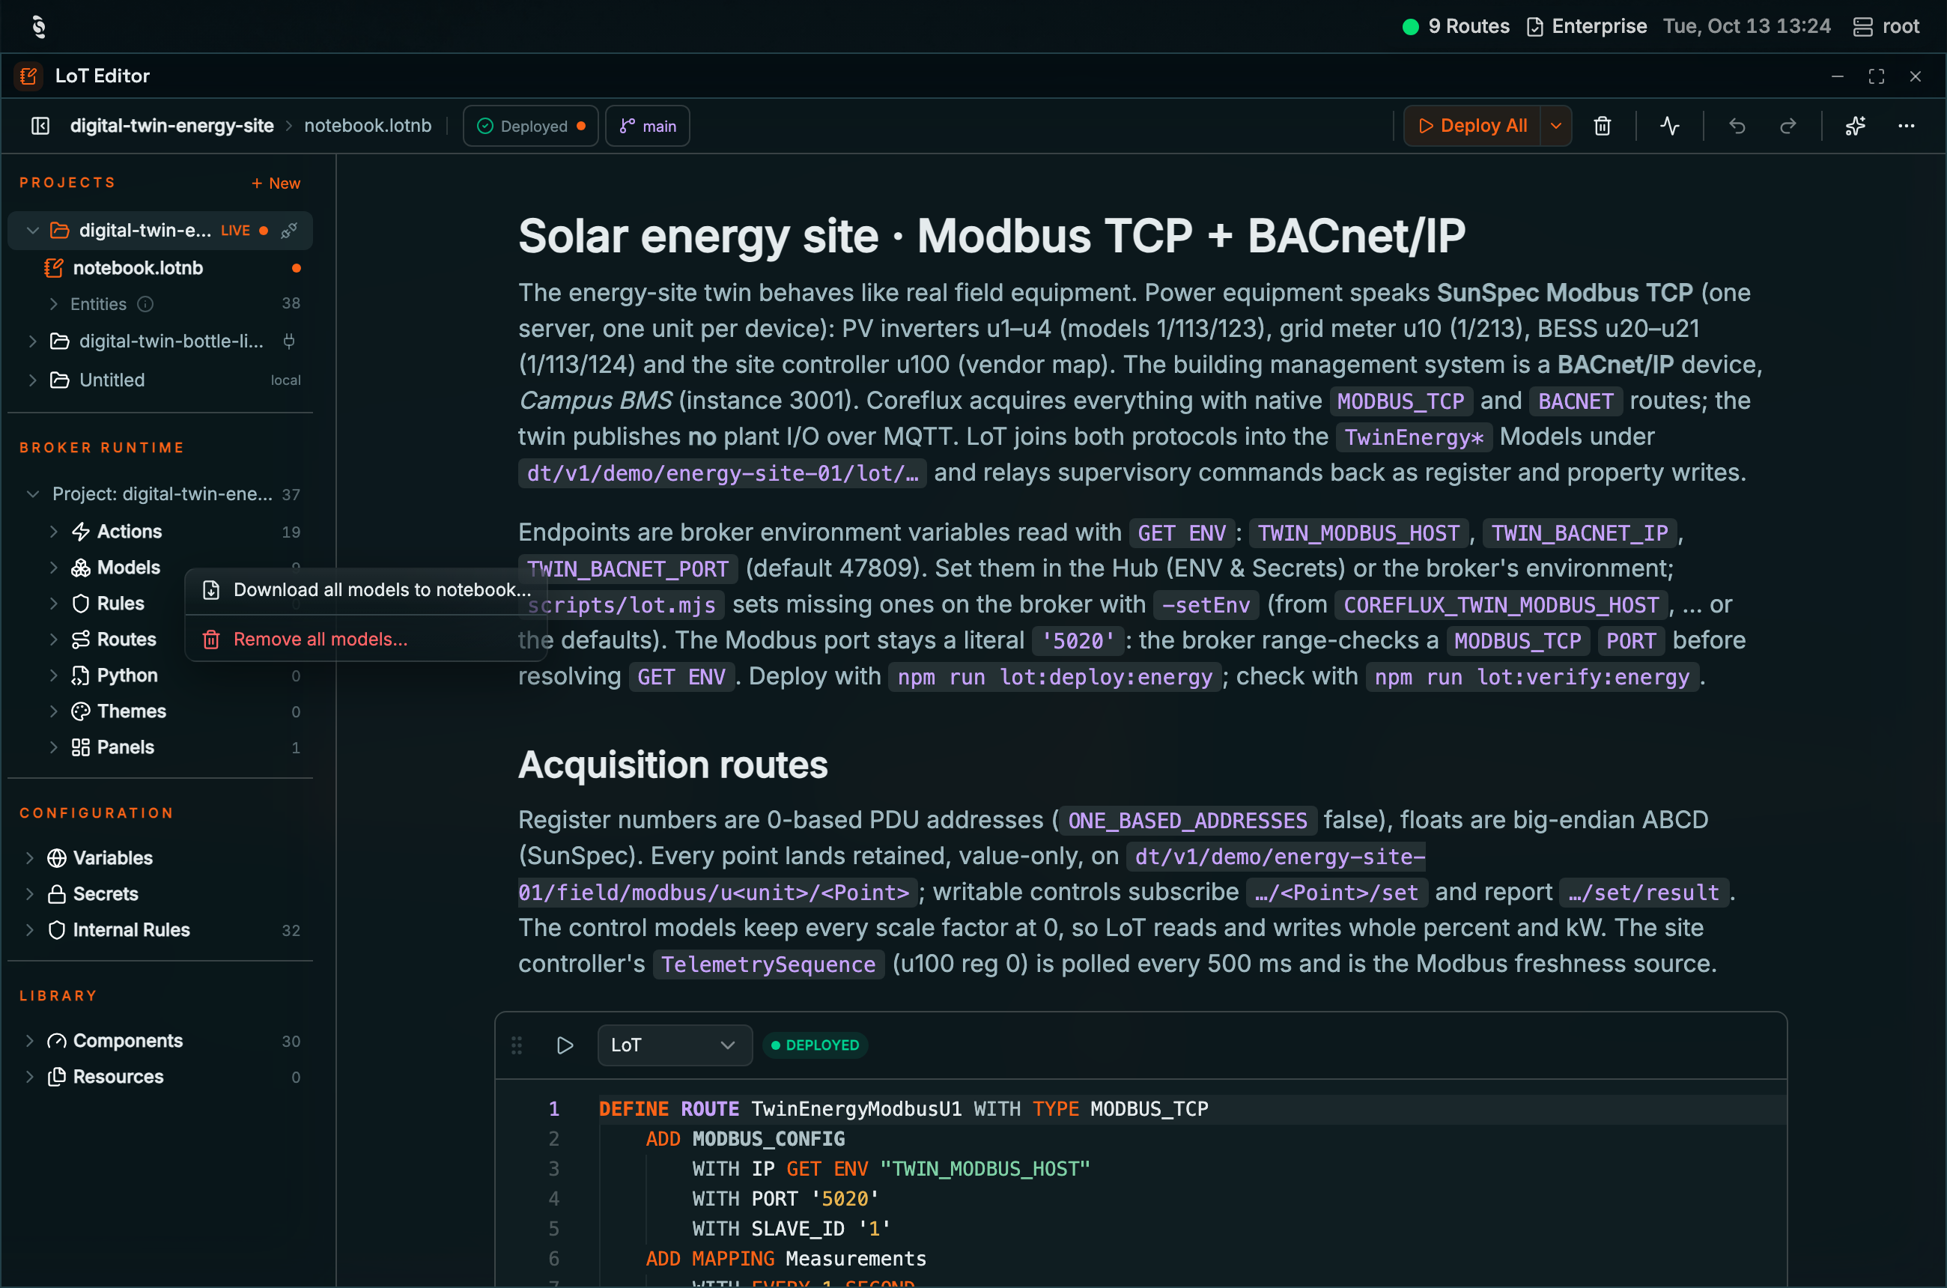Open Deploy All dropdown arrow
This screenshot has width=1947, height=1288.
point(1556,126)
